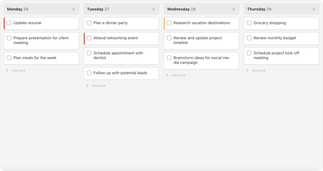Check Follow up with potential leads

(x=89, y=73)
